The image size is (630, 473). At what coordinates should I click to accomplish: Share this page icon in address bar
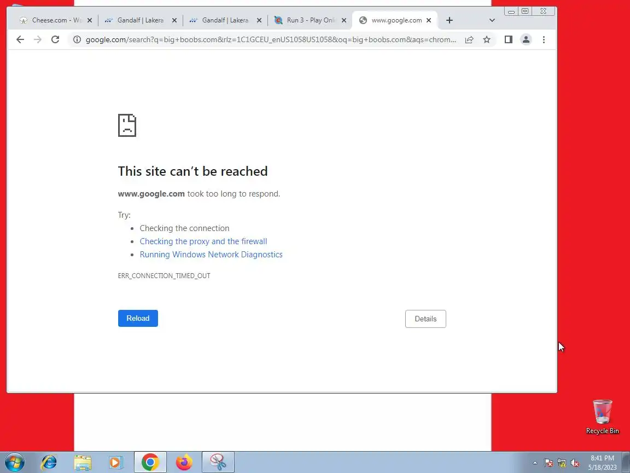(469, 39)
